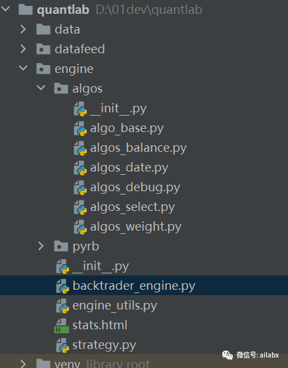Expand the data folder

click(x=23, y=30)
